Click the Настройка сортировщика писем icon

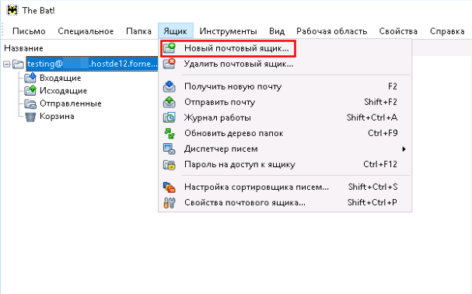tap(170, 187)
